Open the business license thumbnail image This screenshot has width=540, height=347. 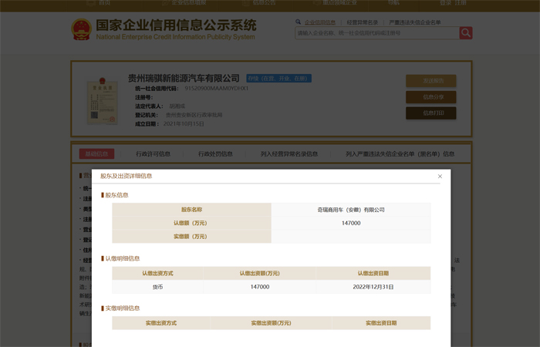click(103, 100)
